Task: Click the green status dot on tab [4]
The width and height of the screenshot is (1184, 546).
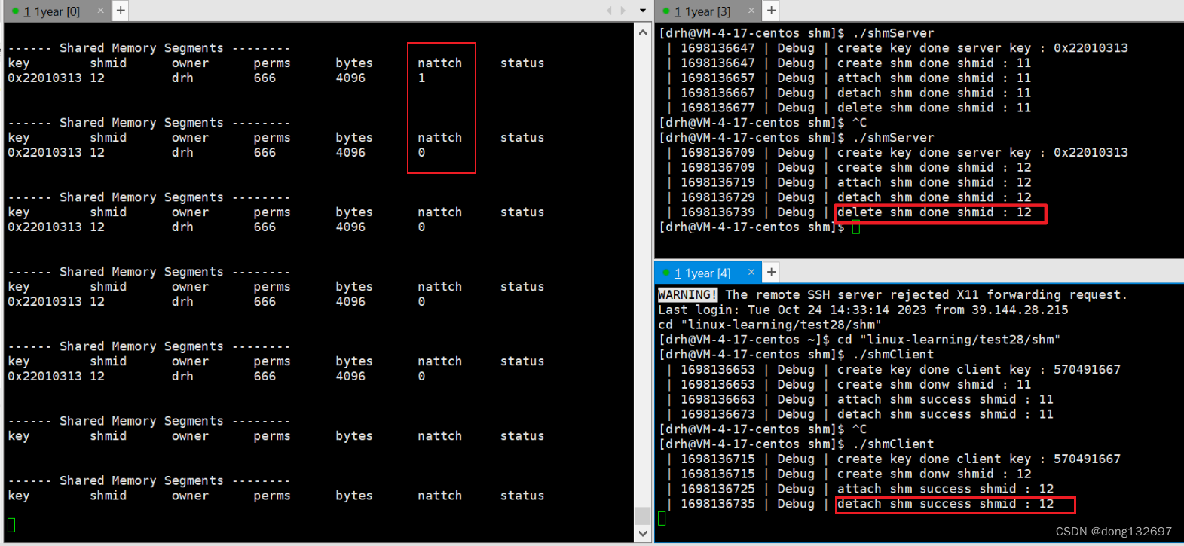Action: (x=666, y=273)
